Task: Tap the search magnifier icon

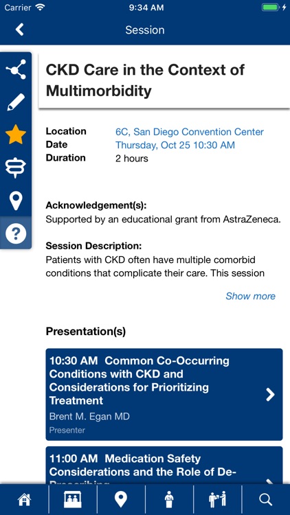Action: pyautogui.click(x=266, y=500)
